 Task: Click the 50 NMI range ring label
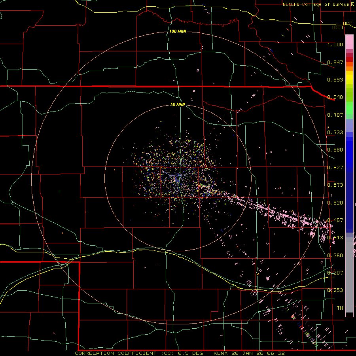click(x=178, y=105)
